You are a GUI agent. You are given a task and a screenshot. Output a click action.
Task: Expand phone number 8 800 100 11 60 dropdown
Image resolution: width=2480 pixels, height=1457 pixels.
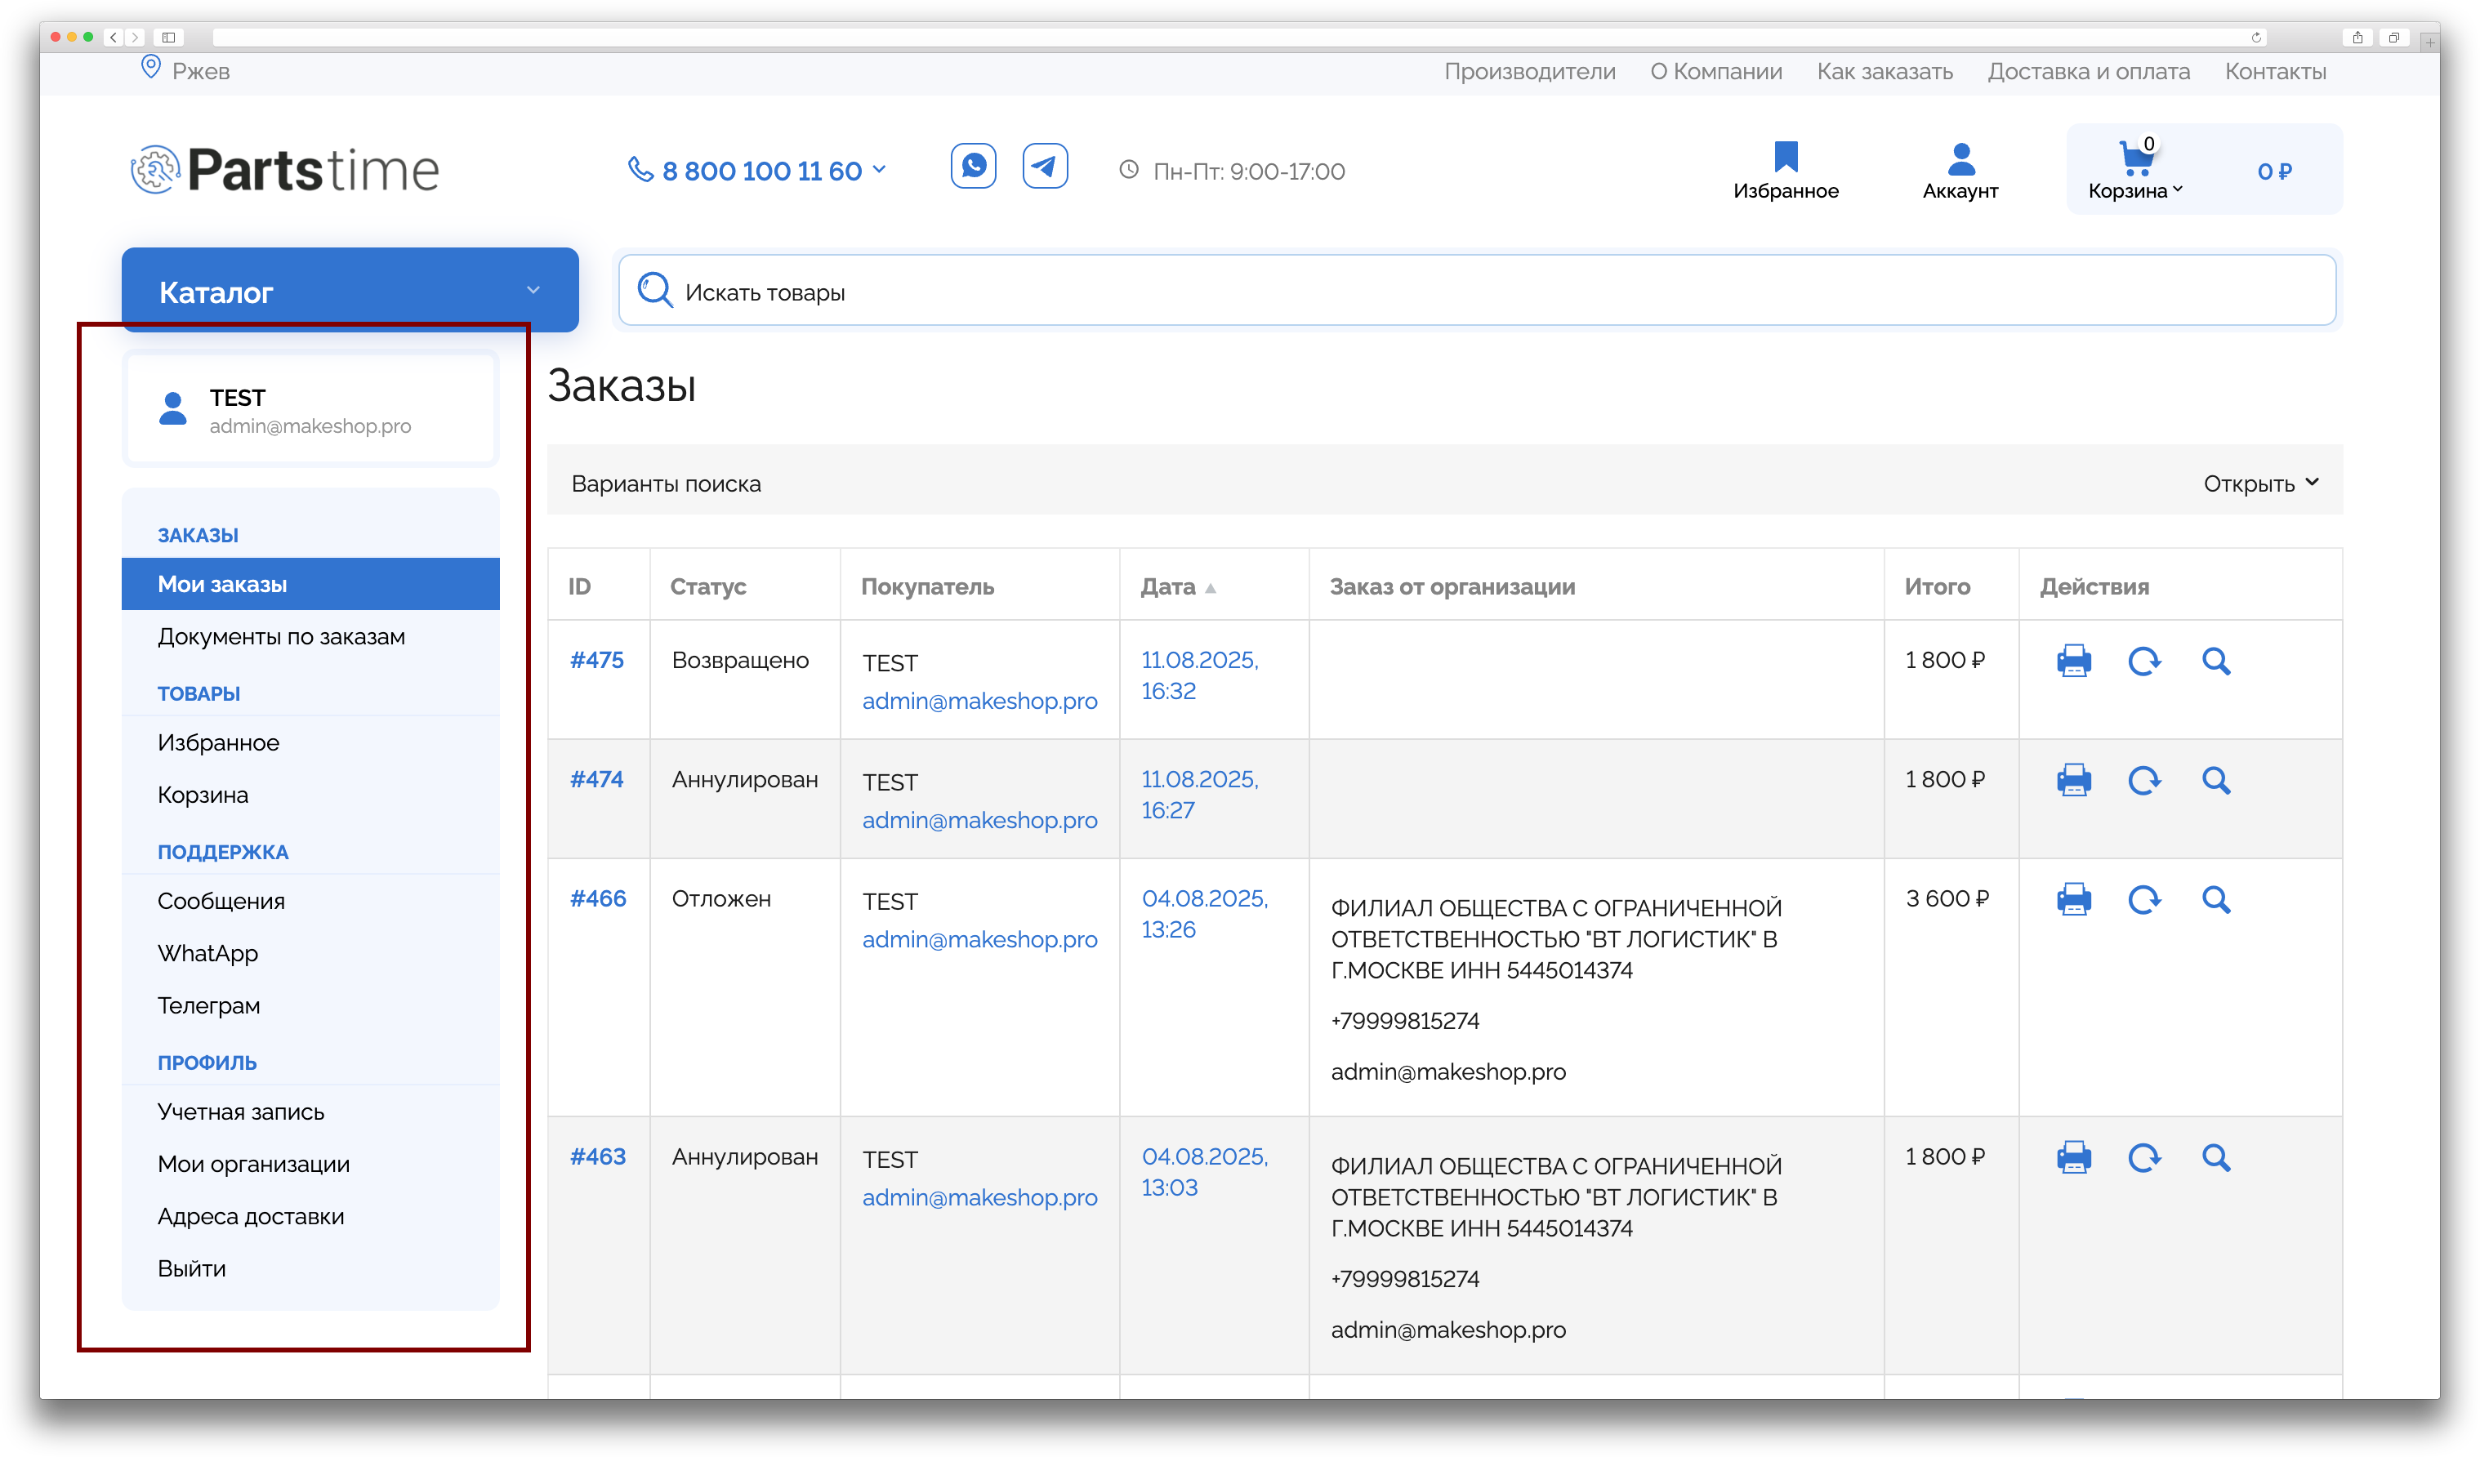pyautogui.click(x=879, y=169)
